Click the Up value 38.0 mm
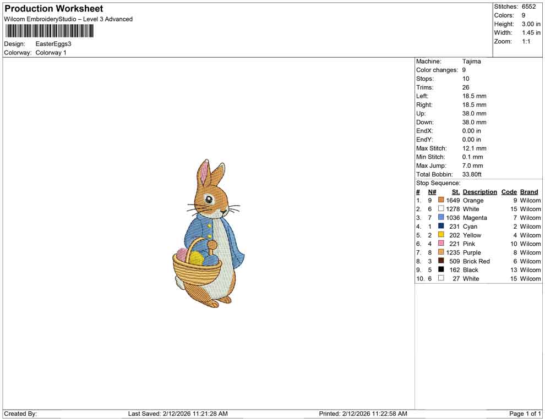Viewport: 545px width, 419px height. point(474,113)
